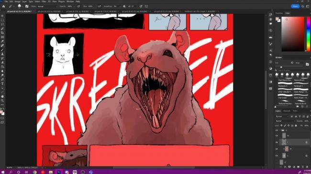Screen dimensions: 311x174
Task: Select the Zoom tool in the toolbar
Action: coord(2,101)
